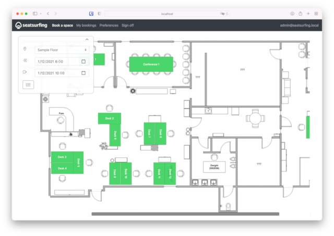The image size is (334, 236).
Task: Click the enter arrow icon beside start time
Action: pyautogui.click(x=25, y=60)
